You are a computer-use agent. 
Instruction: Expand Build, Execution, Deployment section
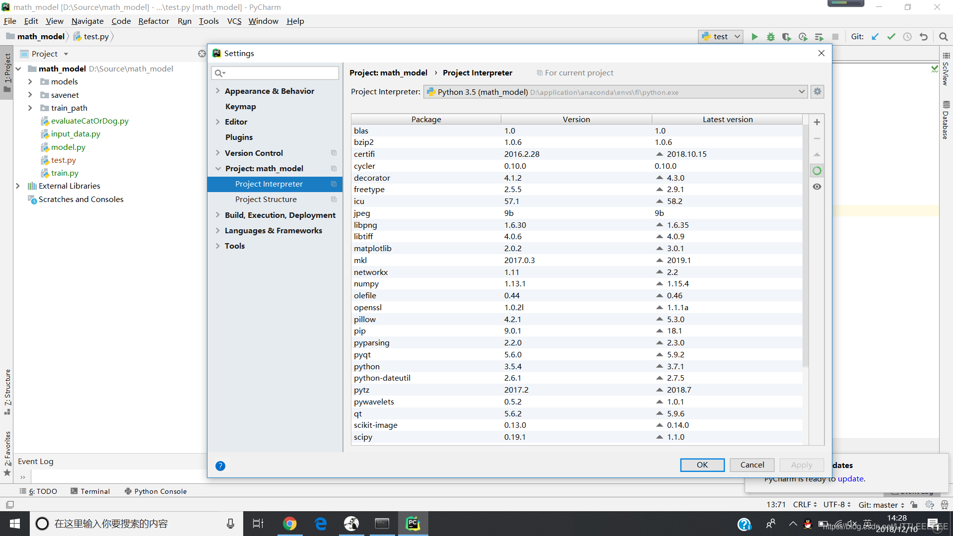[217, 215]
